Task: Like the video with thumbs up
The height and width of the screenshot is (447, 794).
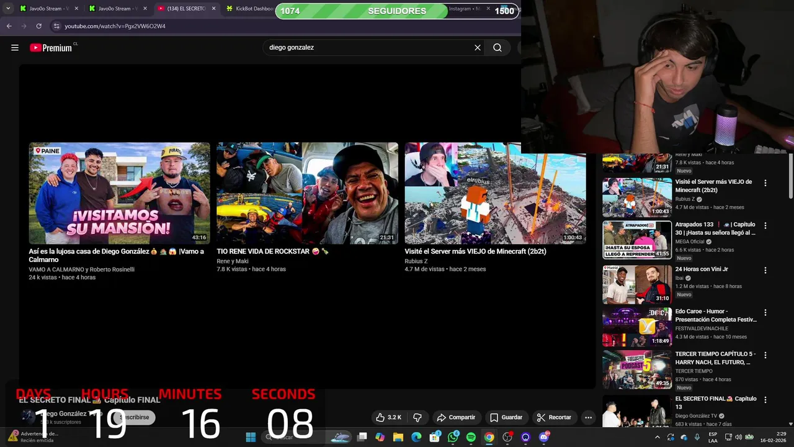Action: click(x=388, y=417)
